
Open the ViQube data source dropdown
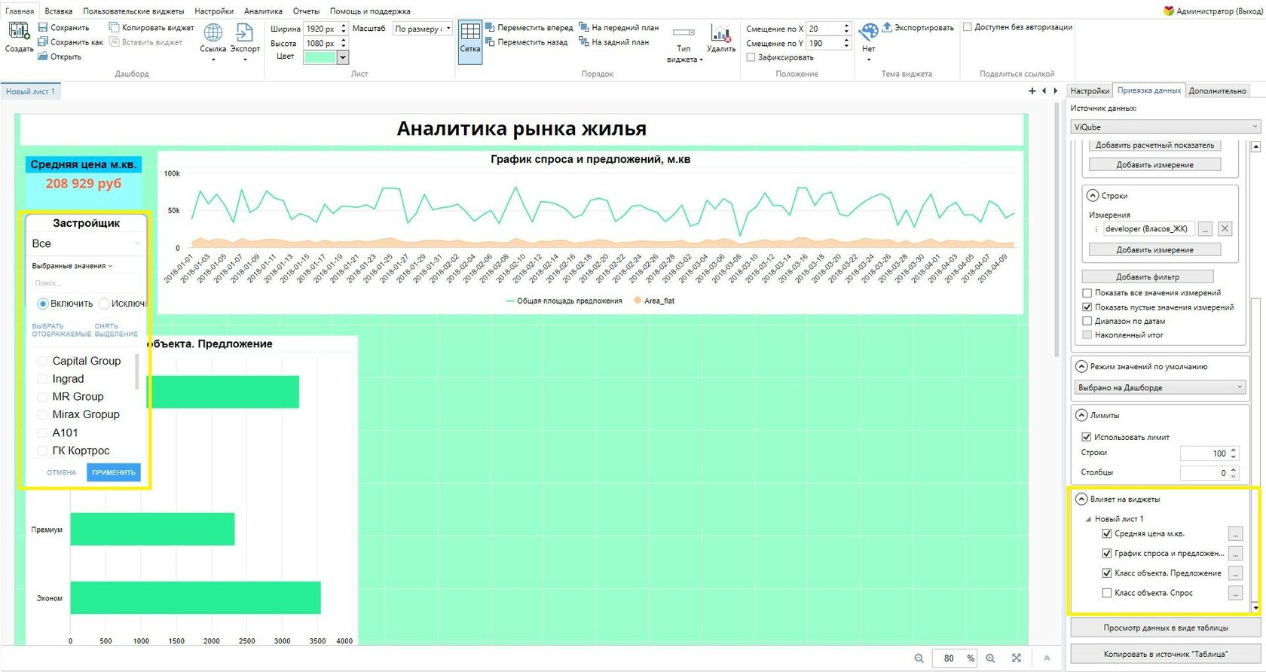click(x=1165, y=127)
